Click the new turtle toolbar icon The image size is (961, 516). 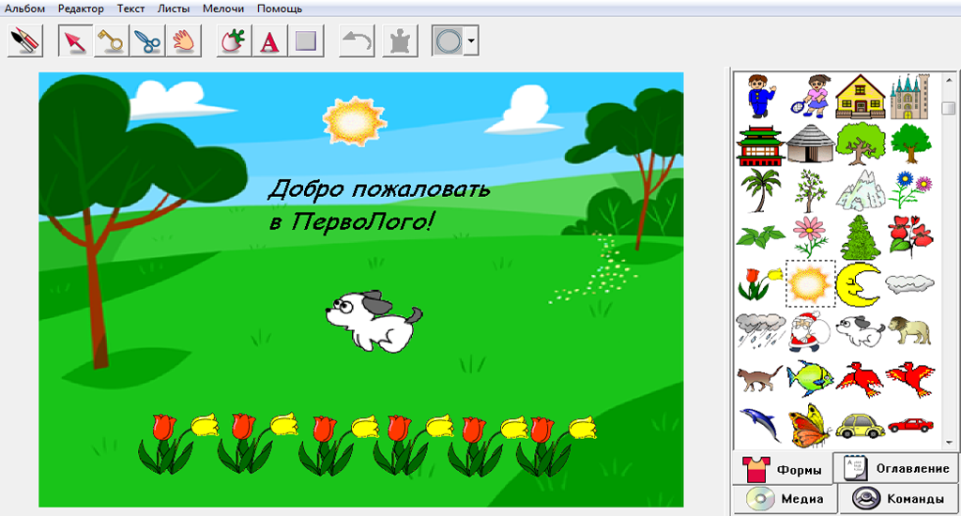[x=233, y=41]
